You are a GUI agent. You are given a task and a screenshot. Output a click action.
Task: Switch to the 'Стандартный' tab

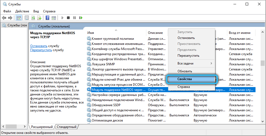[67, 127]
